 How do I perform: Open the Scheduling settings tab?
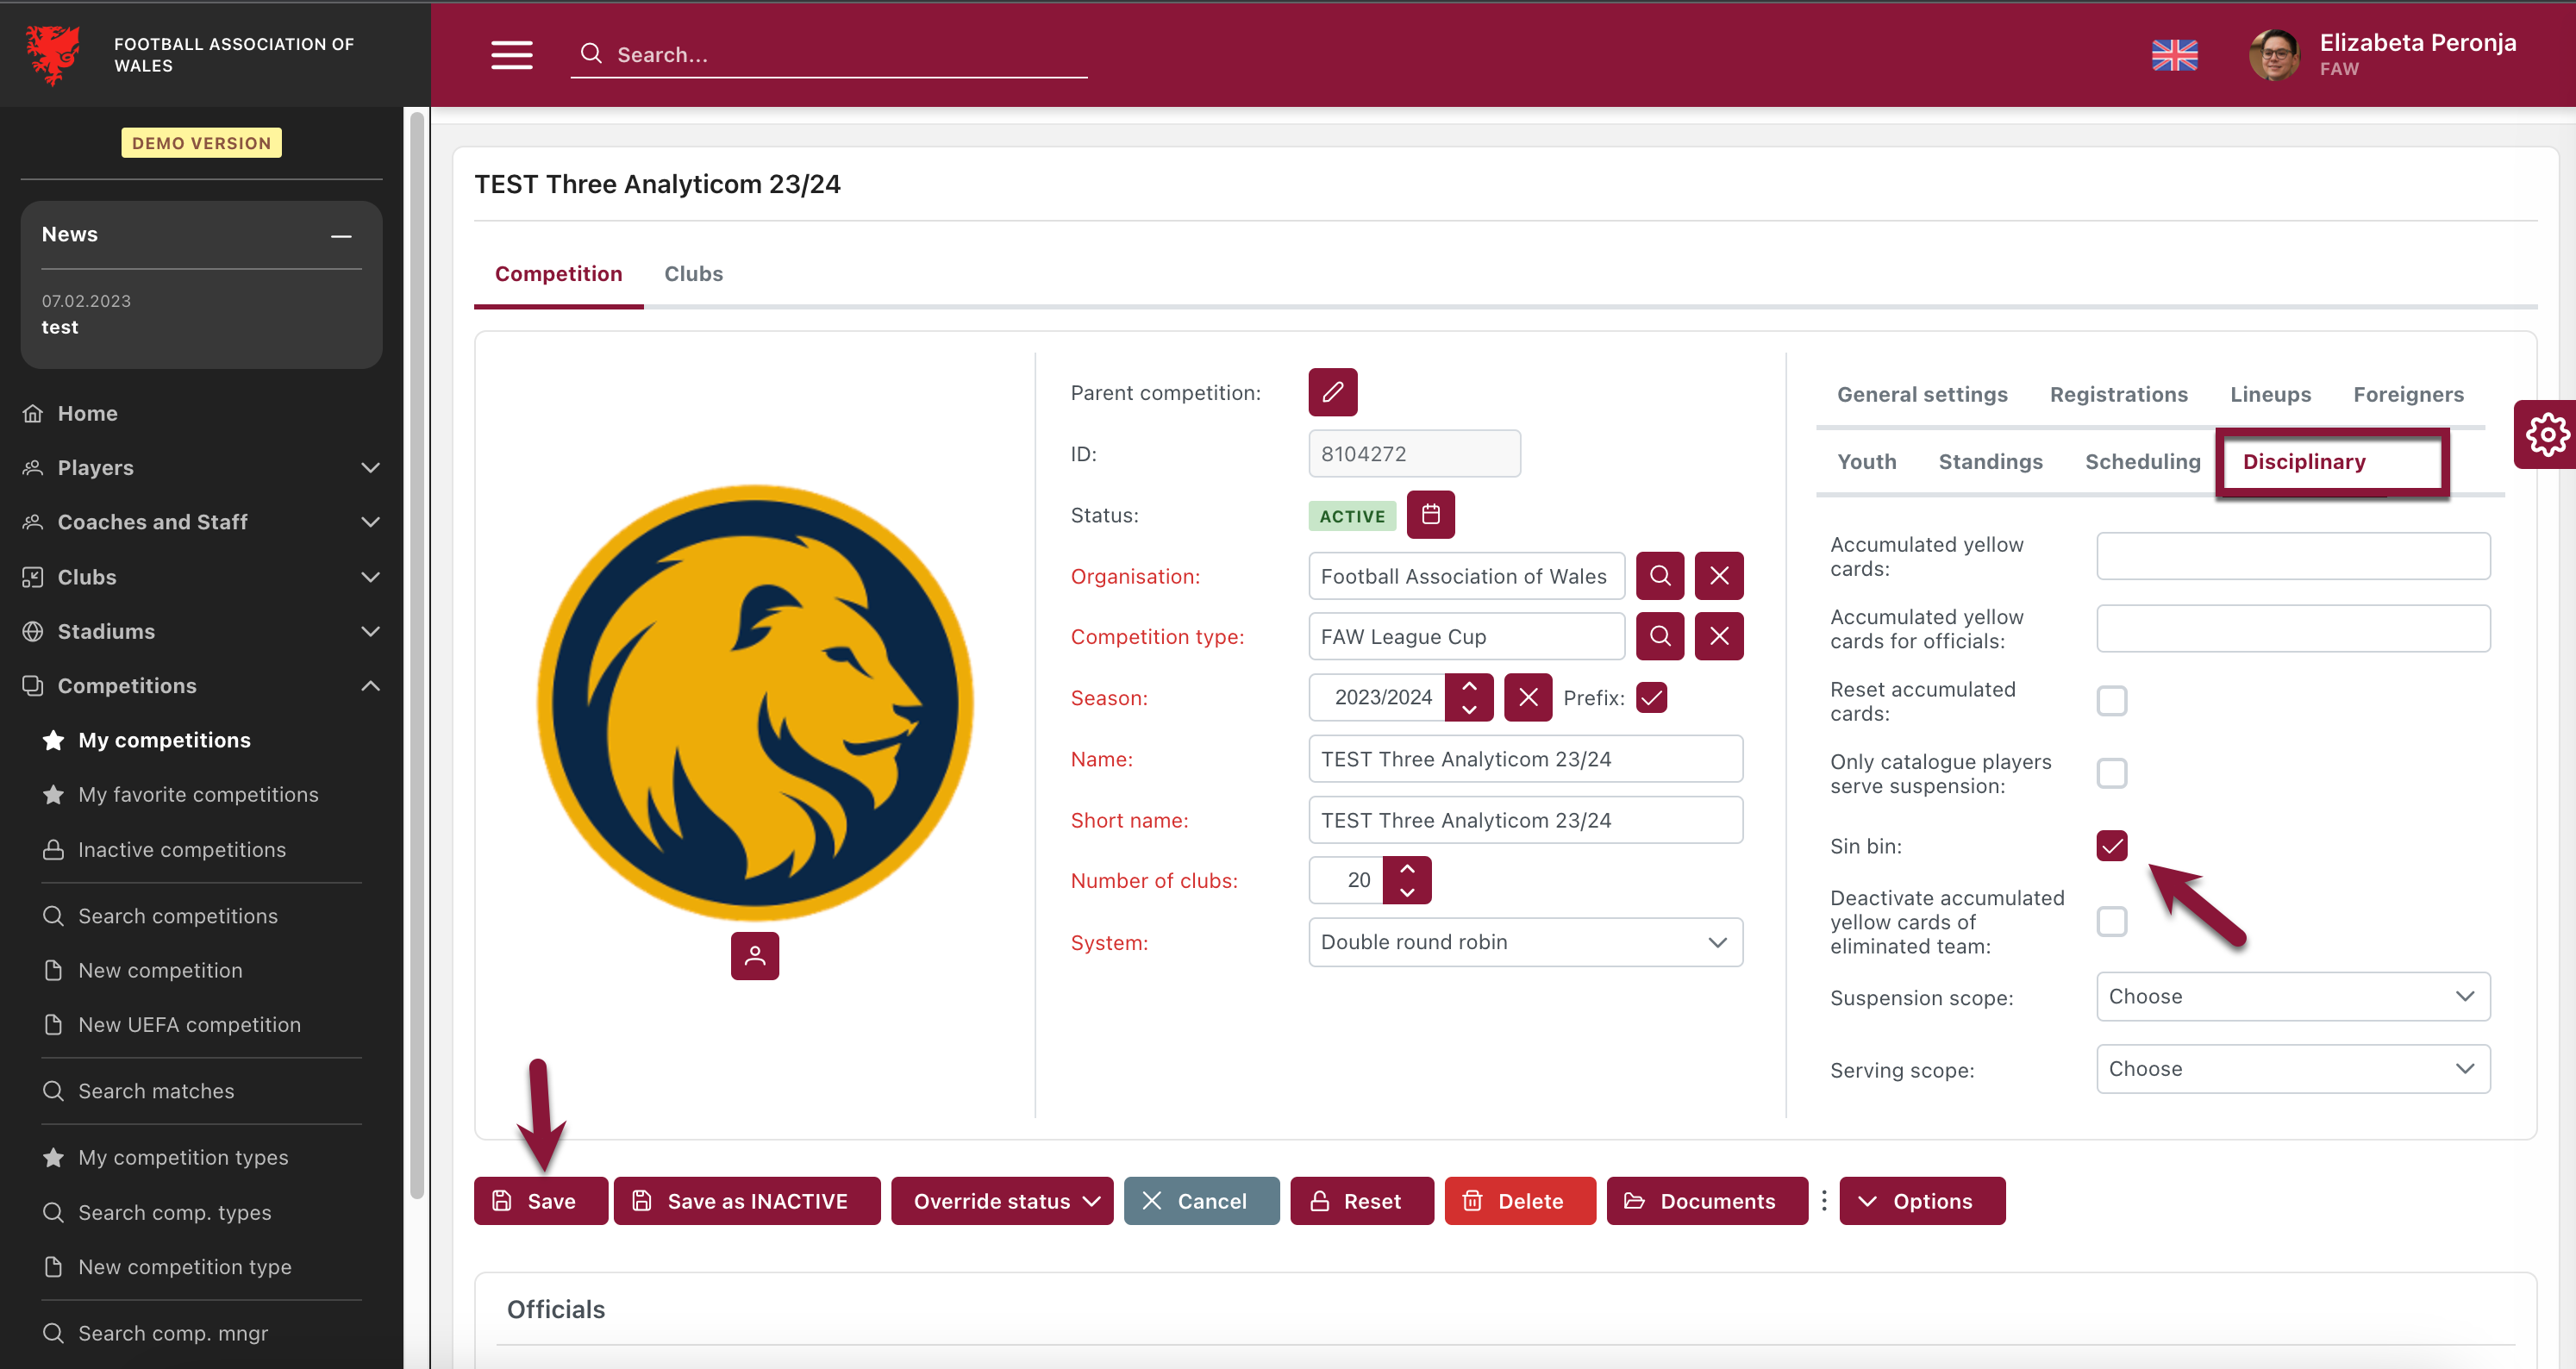pyautogui.click(x=2142, y=462)
